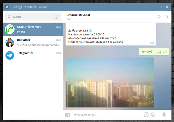Select the GradusnikMSKbot chat
Image resolution: width=174 pixels, height=122 pixels.
[x=33, y=29]
